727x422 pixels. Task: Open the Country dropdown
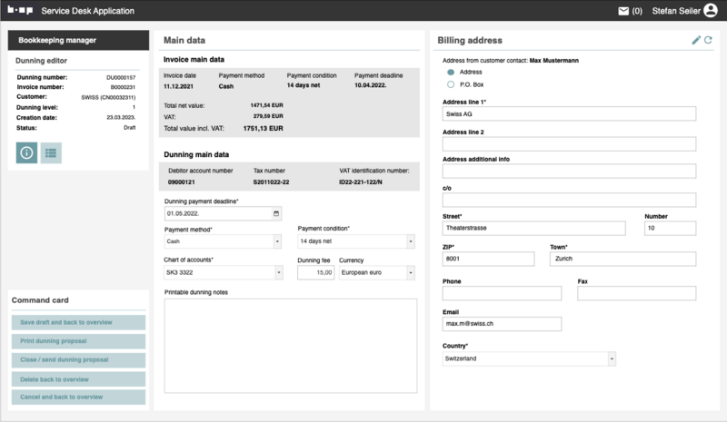pos(611,358)
